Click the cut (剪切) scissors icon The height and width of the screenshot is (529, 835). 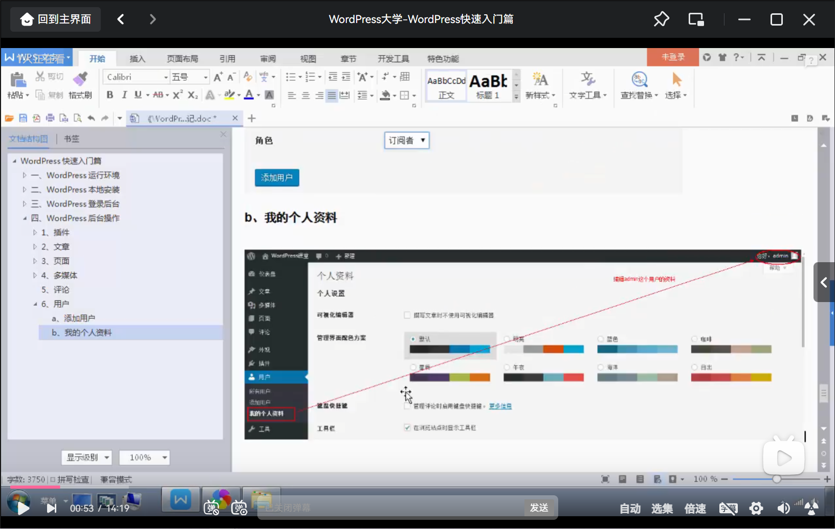[40, 77]
